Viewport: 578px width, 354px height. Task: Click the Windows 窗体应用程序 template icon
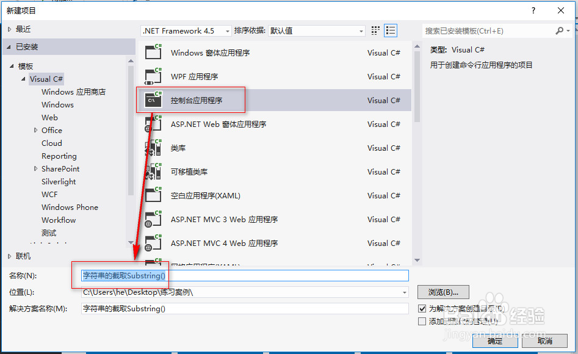[x=153, y=52]
